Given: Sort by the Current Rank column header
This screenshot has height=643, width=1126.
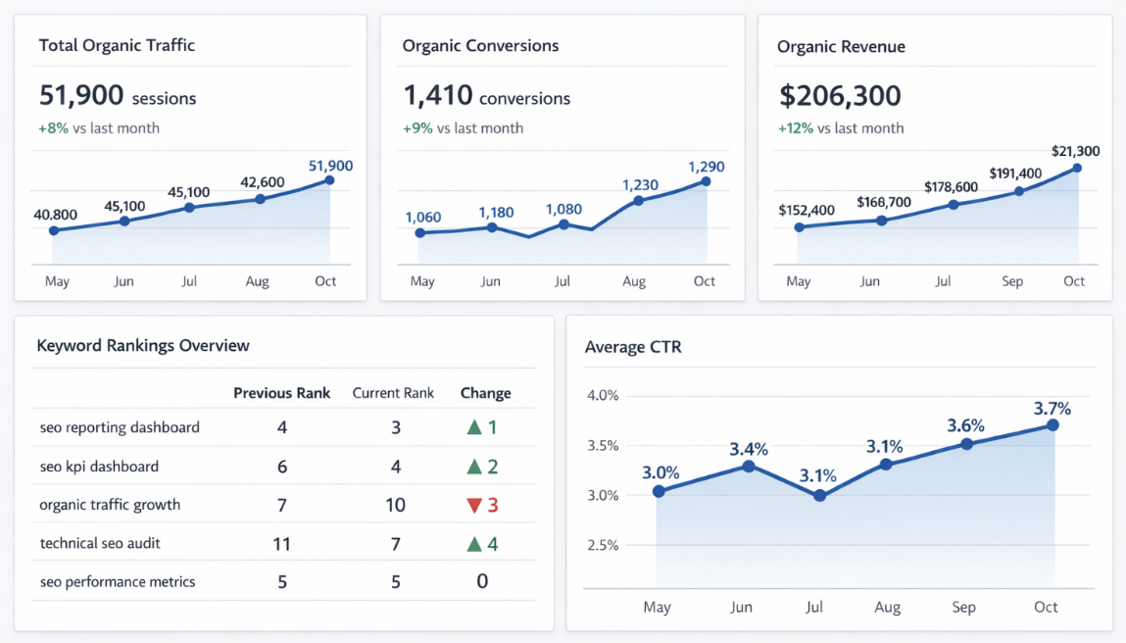Looking at the screenshot, I should pos(393,393).
